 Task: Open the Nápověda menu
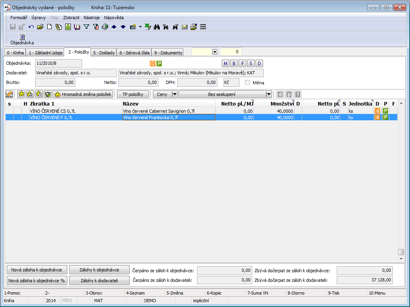[114, 18]
